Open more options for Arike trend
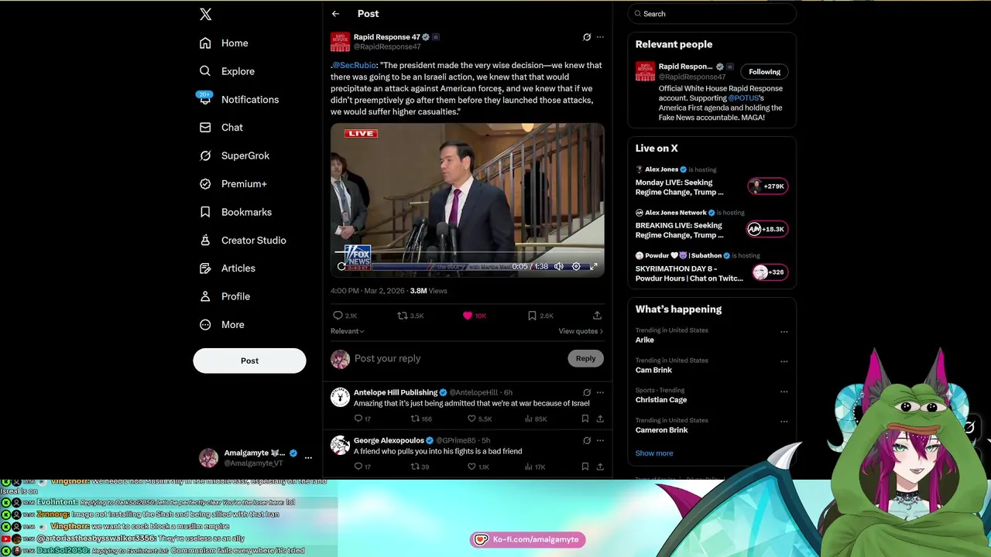 (x=784, y=331)
